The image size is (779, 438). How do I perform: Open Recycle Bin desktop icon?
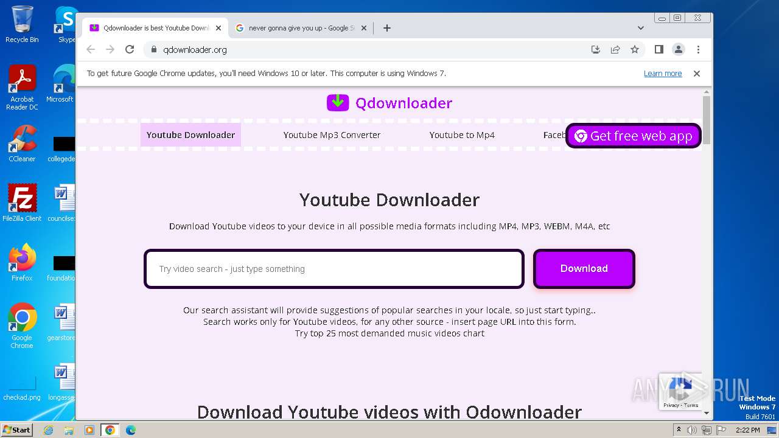(x=22, y=24)
